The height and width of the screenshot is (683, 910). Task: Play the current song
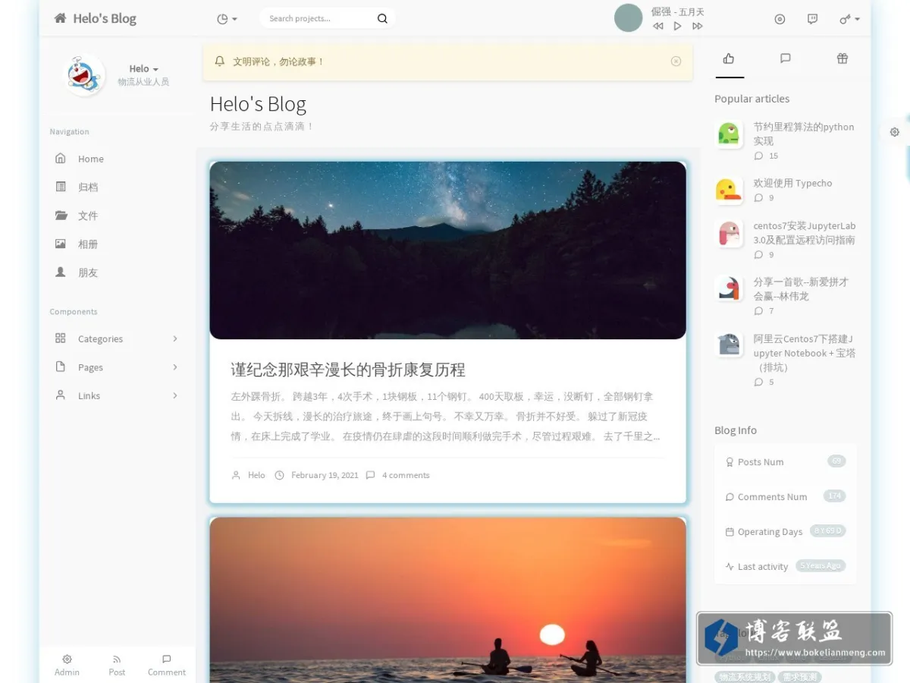click(x=677, y=26)
